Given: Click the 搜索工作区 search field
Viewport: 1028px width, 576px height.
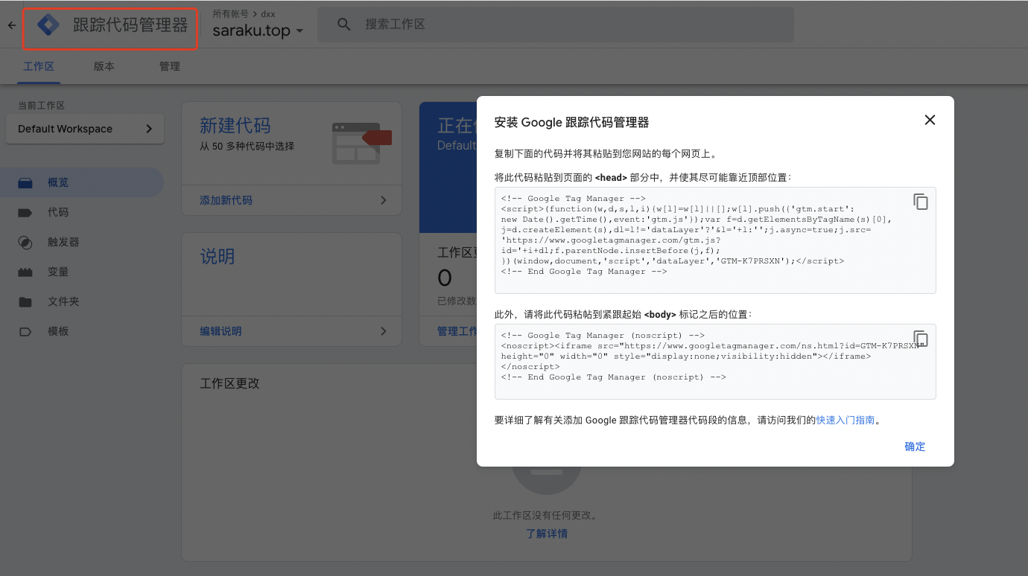Looking at the screenshot, I should [x=556, y=25].
